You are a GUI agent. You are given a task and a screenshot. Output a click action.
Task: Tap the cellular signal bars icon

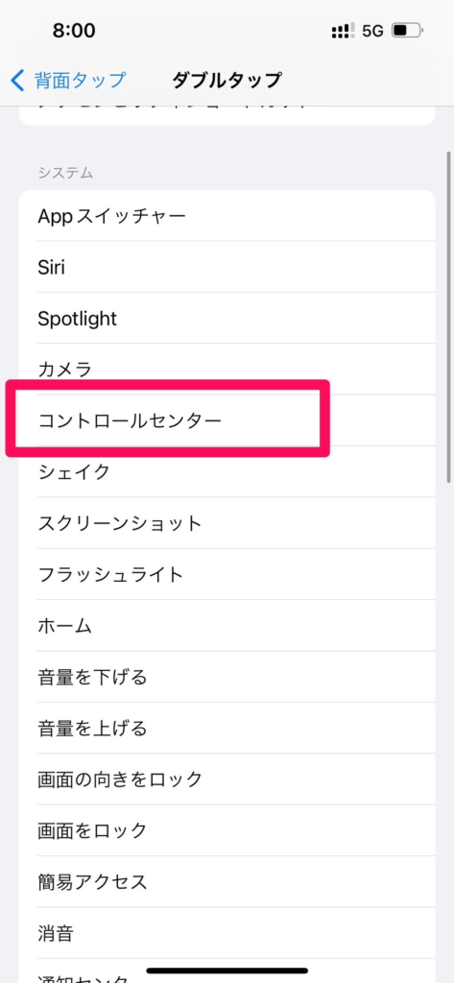(x=343, y=32)
